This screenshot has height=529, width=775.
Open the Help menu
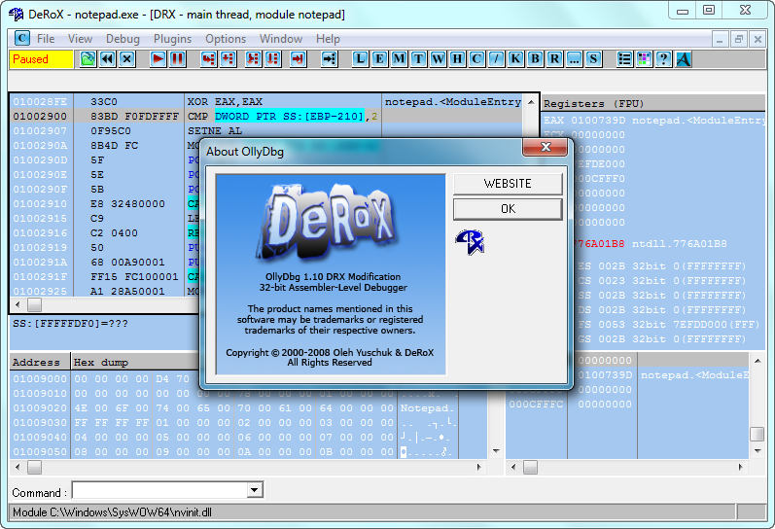click(x=329, y=39)
